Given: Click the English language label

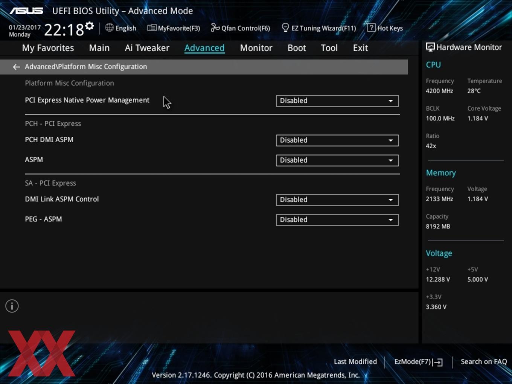Looking at the screenshot, I should [126, 28].
